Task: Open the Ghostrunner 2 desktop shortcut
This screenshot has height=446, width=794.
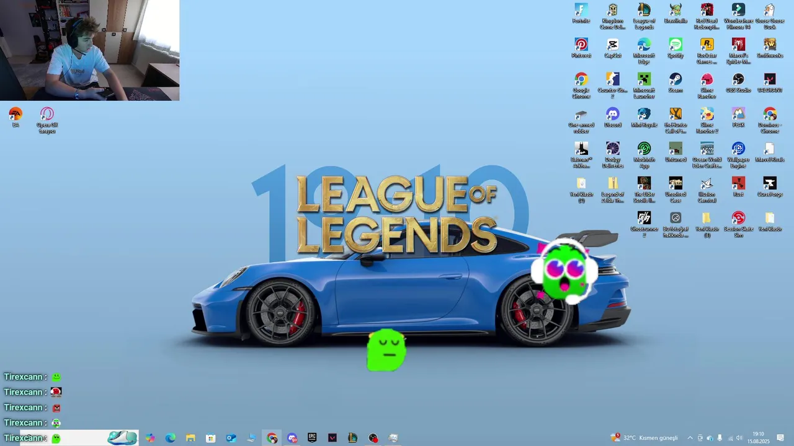Action: (x=644, y=225)
